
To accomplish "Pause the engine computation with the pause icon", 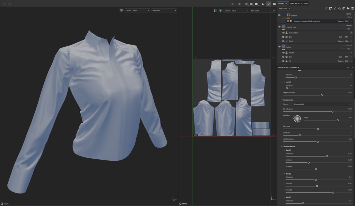I will 239,4.
